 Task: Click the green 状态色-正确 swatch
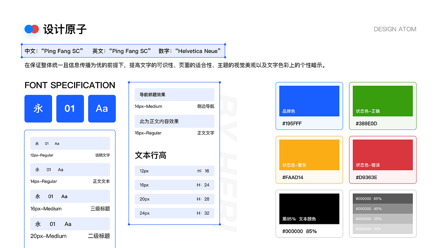pyautogui.click(x=383, y=101)
